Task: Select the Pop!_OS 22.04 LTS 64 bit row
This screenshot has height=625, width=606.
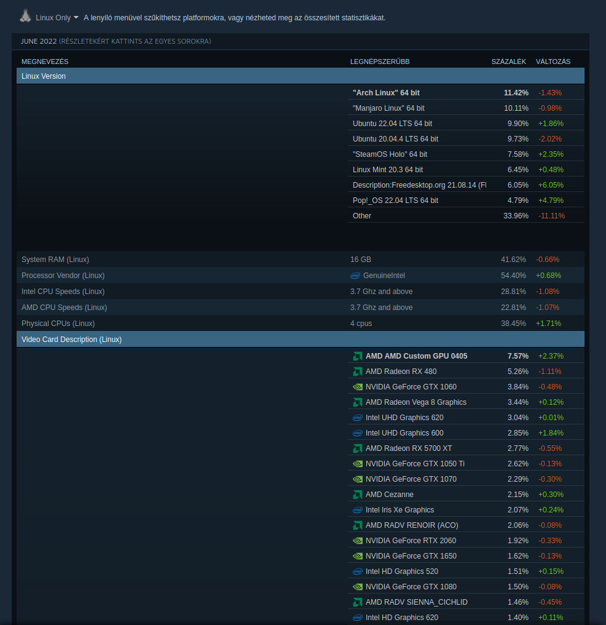Action: [466, 200]
